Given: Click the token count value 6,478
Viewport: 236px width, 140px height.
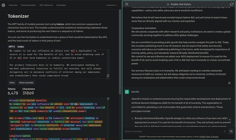Looking at the screenshot, I should pyautogui.click(x=13, y=93).
